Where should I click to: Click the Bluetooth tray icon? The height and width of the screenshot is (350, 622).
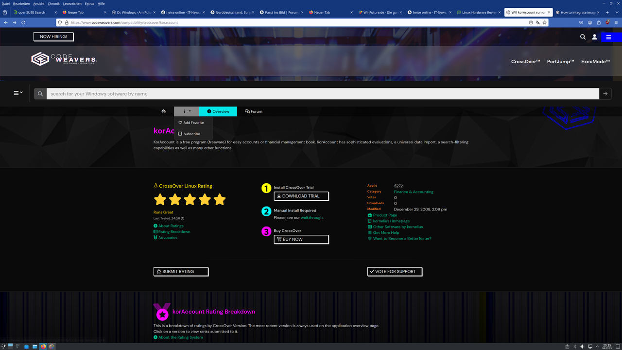(575, 346)
